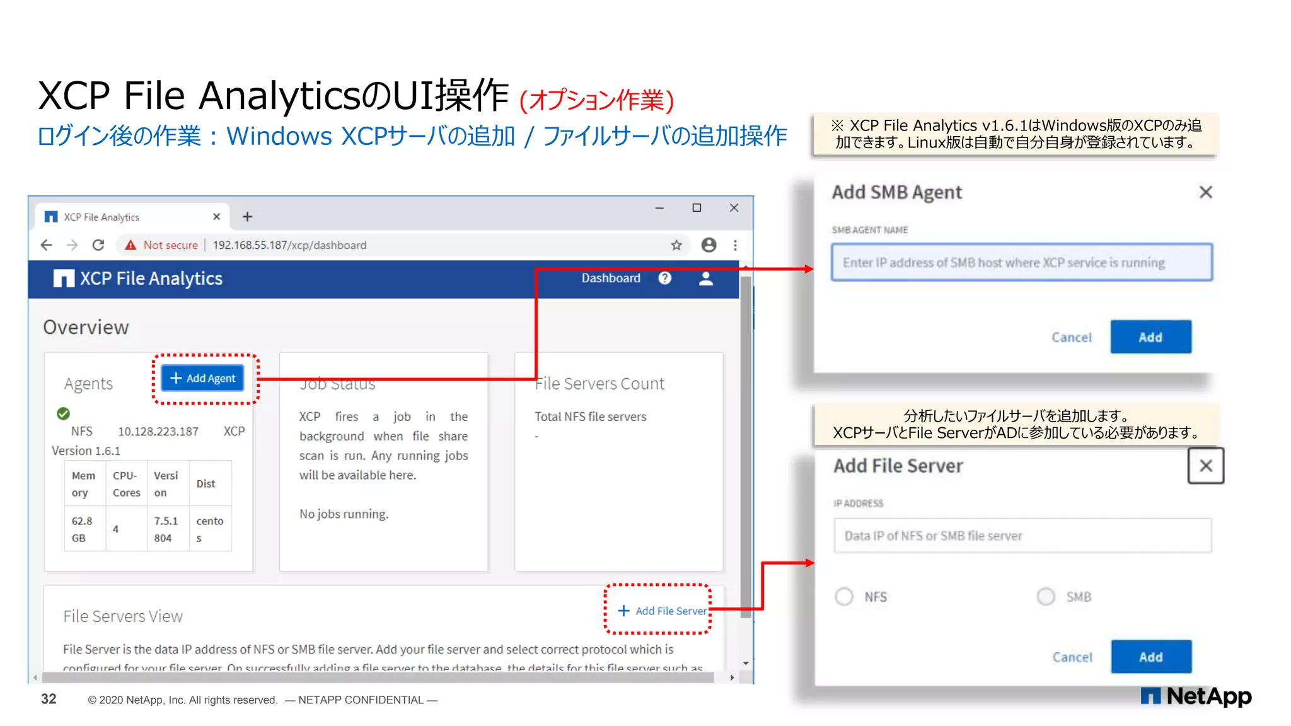Open a new browser tab
The height and width of the screenshot is (726, 1291).
pyautogui.click(x=247, y=217)
